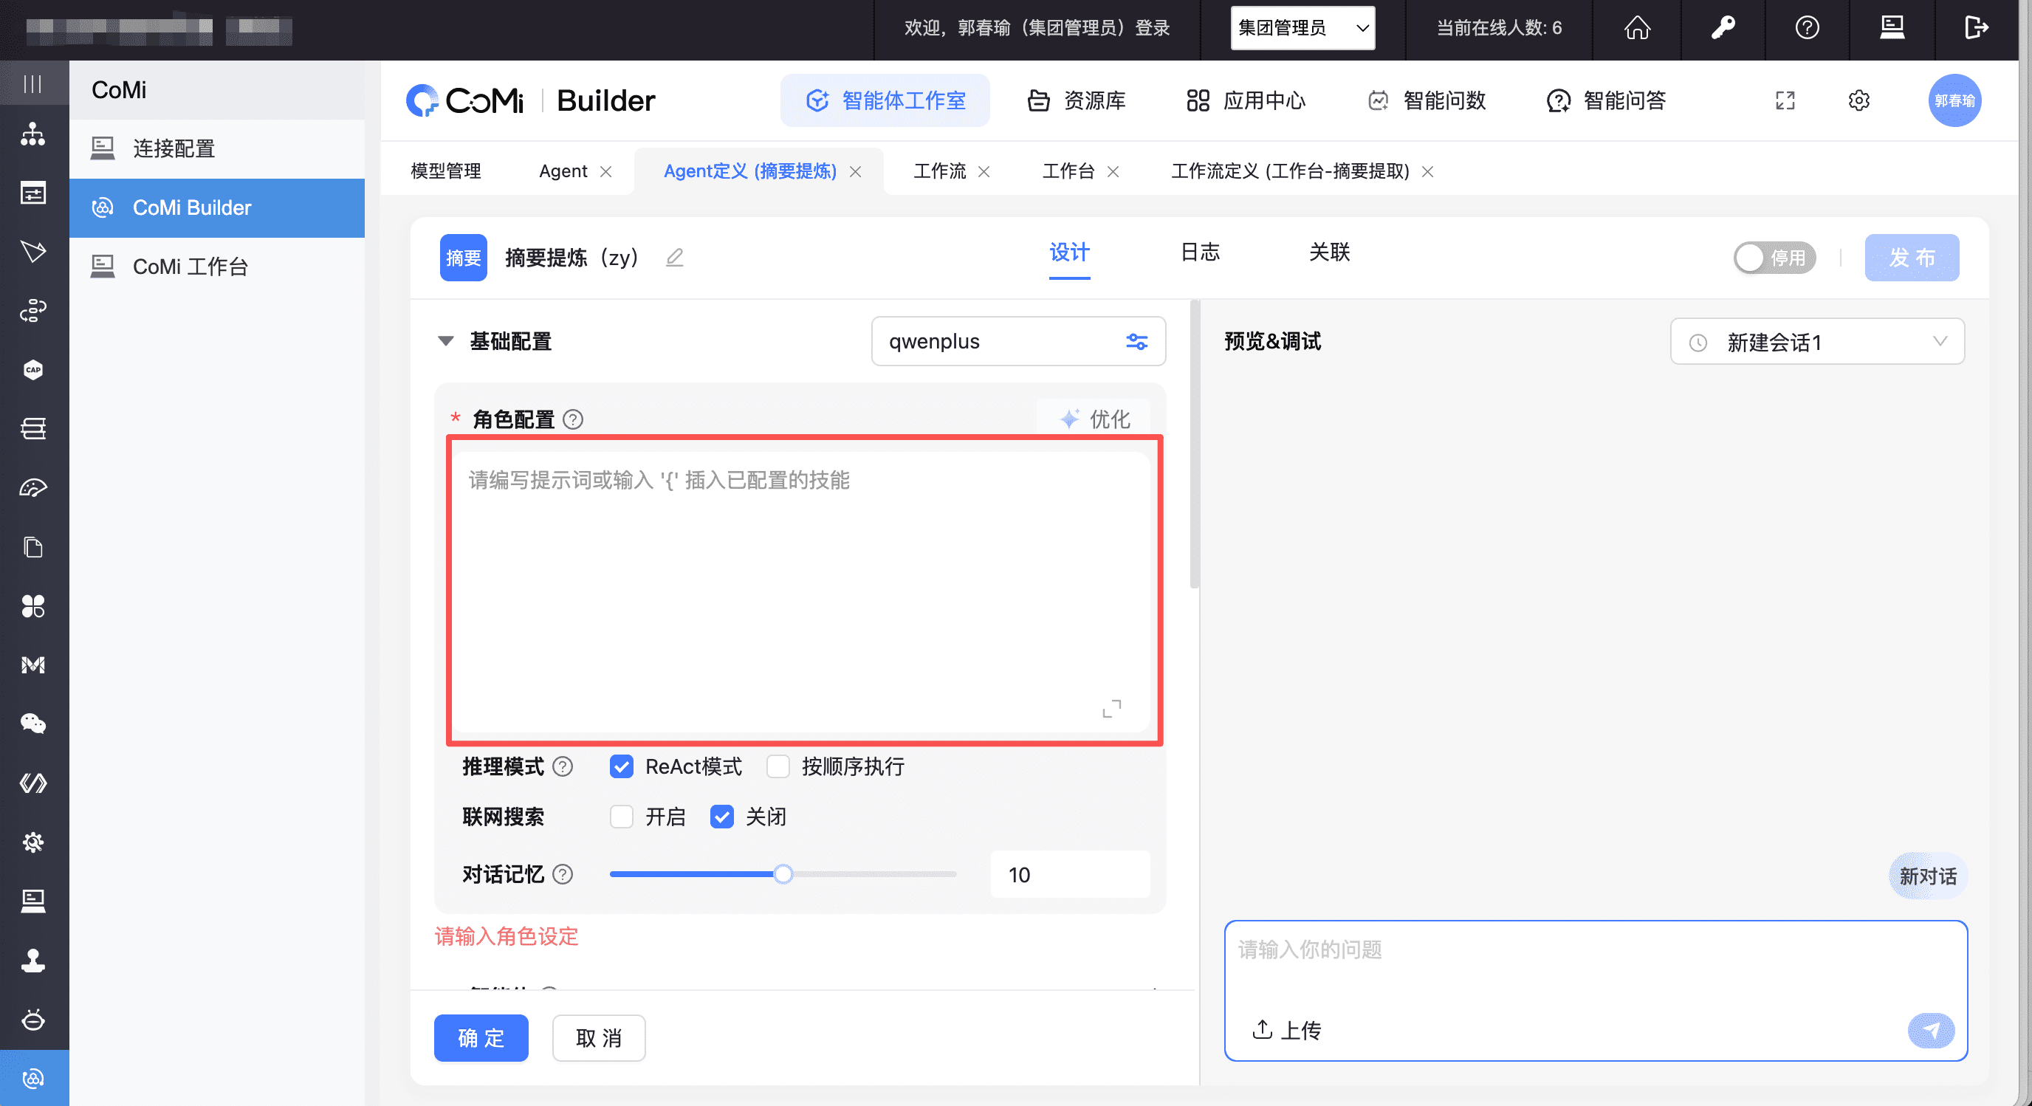The width and height of the screenshot is (2032, 1106).
Task: Click the 发布 publish button
Action: click(1912, 257)
